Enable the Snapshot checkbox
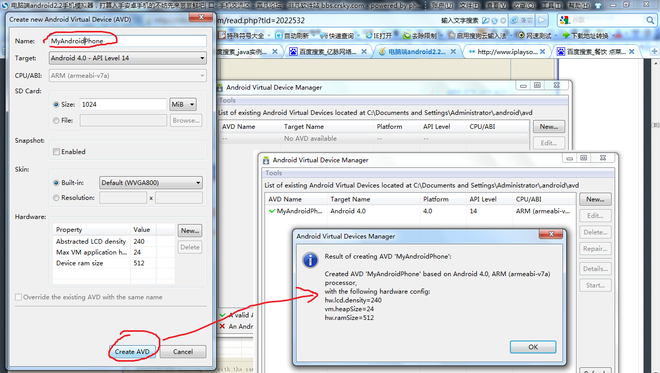 (57, 152)
